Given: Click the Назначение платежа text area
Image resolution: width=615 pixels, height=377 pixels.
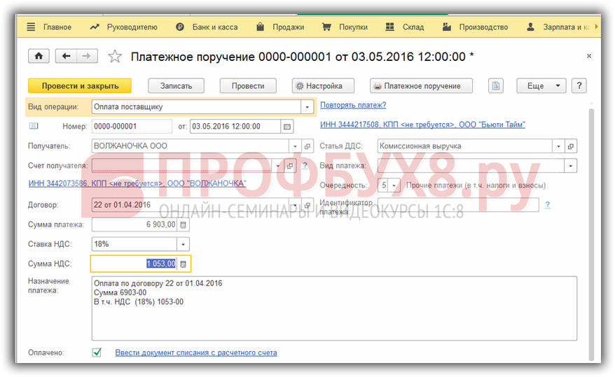Looking at the screenshot, I should (x=334, y=308).
